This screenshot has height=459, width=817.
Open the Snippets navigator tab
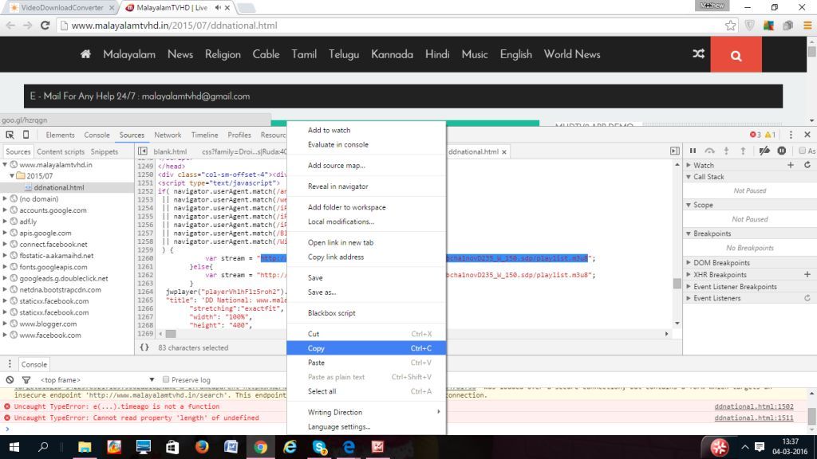click(105, 151)
